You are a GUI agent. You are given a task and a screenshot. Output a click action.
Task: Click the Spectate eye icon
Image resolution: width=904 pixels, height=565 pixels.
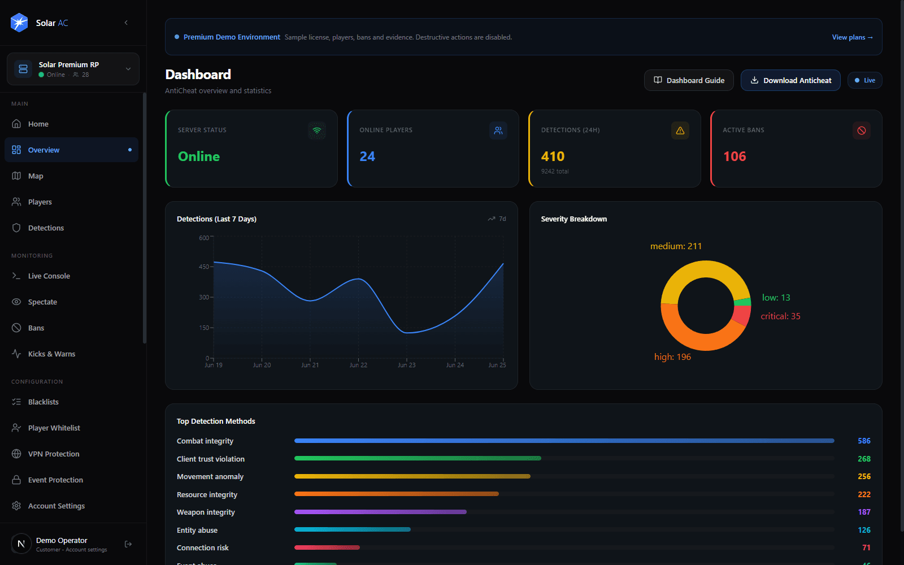16,302
